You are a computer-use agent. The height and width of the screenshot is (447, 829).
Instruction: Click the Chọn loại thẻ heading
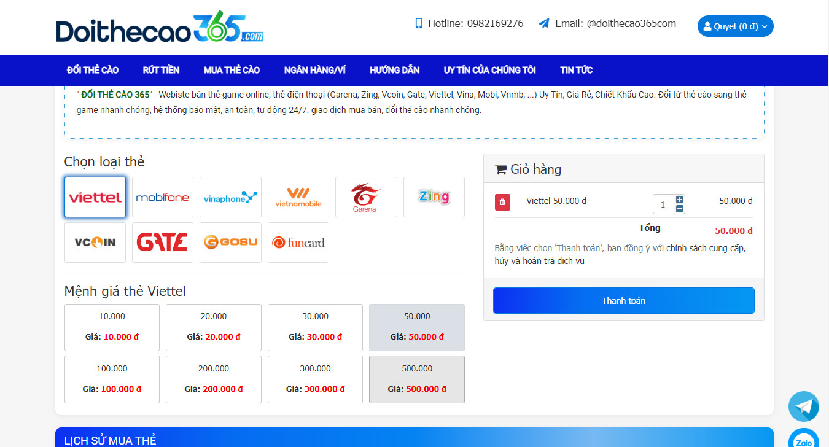104,162
